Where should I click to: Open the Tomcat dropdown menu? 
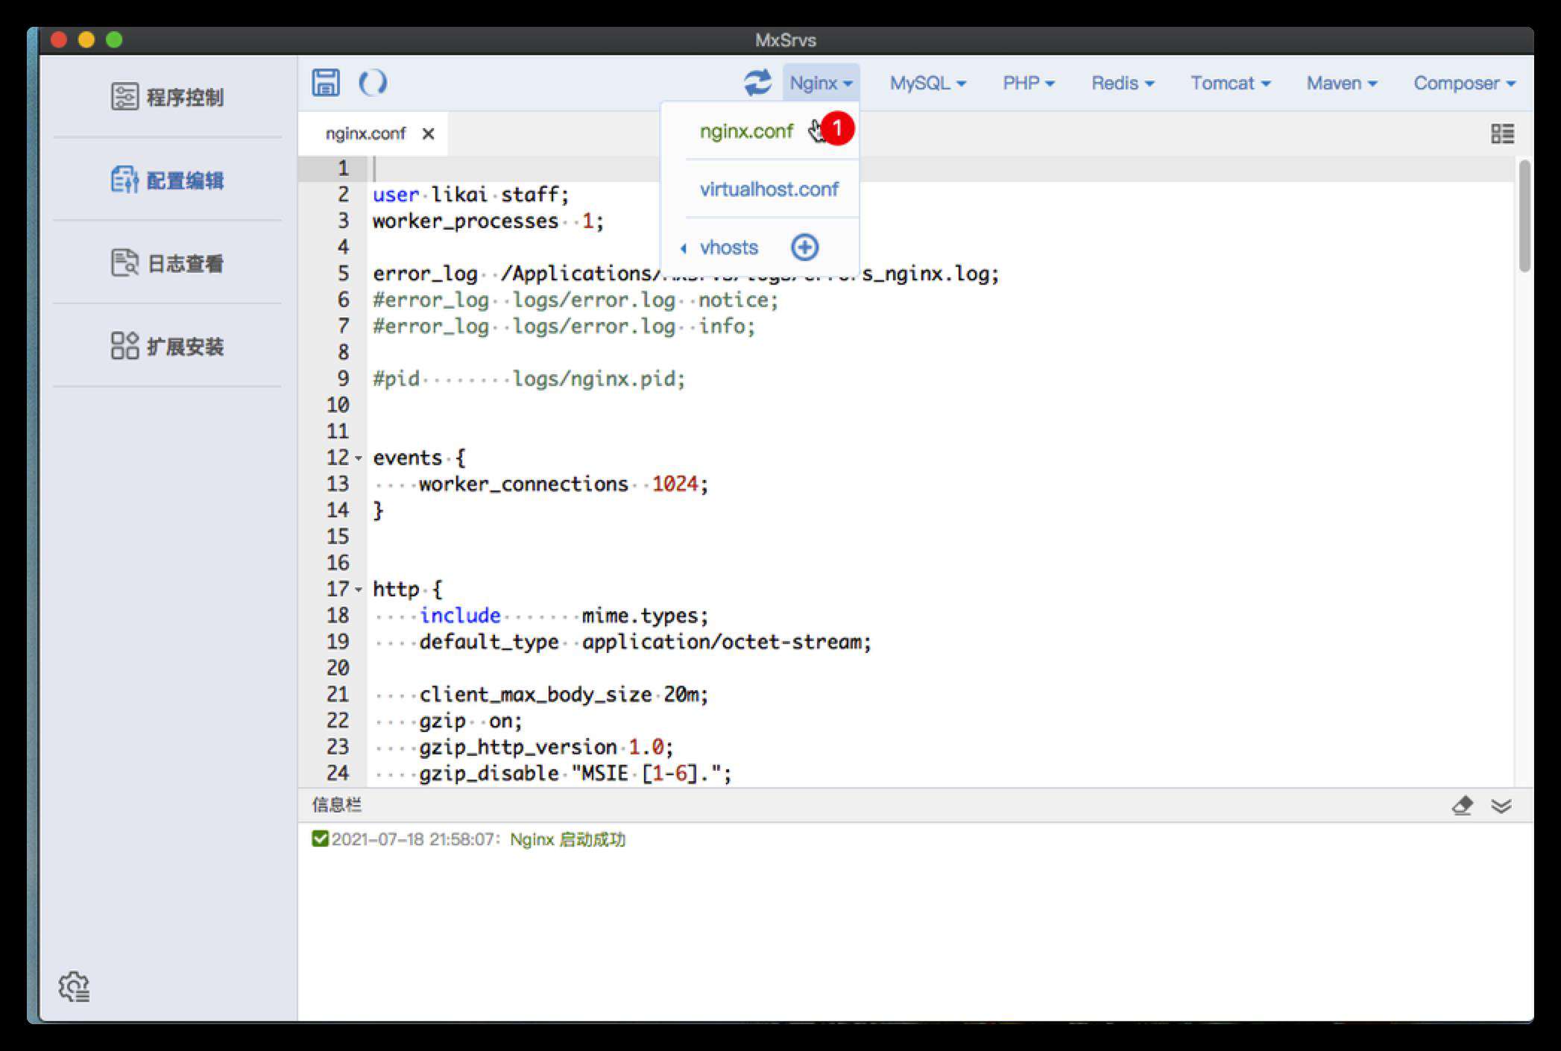(1230, 83)
